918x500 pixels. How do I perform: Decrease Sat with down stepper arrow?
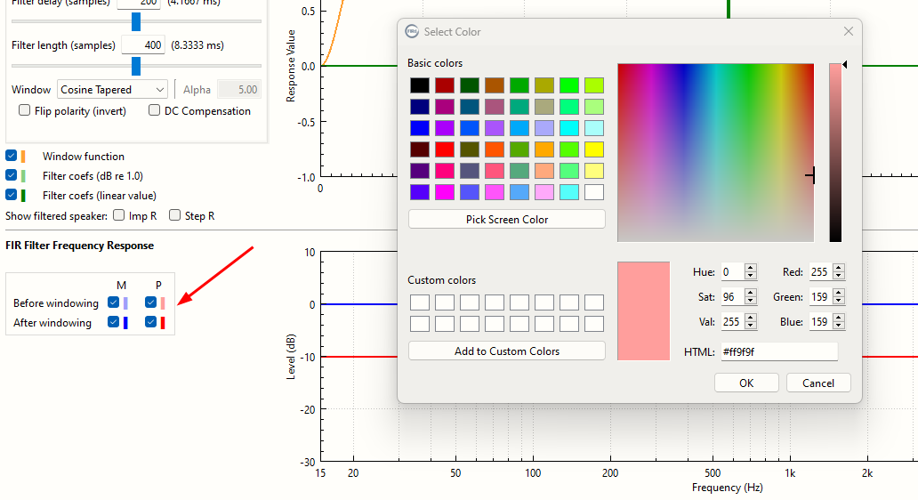[x=751, y=301]
